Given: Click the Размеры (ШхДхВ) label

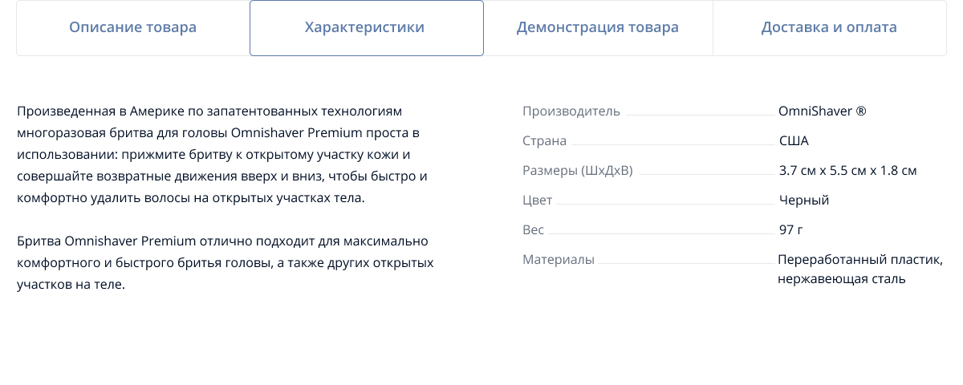Looking at the screenshot, I should (x=577, y=170).
